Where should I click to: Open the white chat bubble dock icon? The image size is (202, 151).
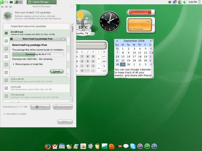coord(126,146)
